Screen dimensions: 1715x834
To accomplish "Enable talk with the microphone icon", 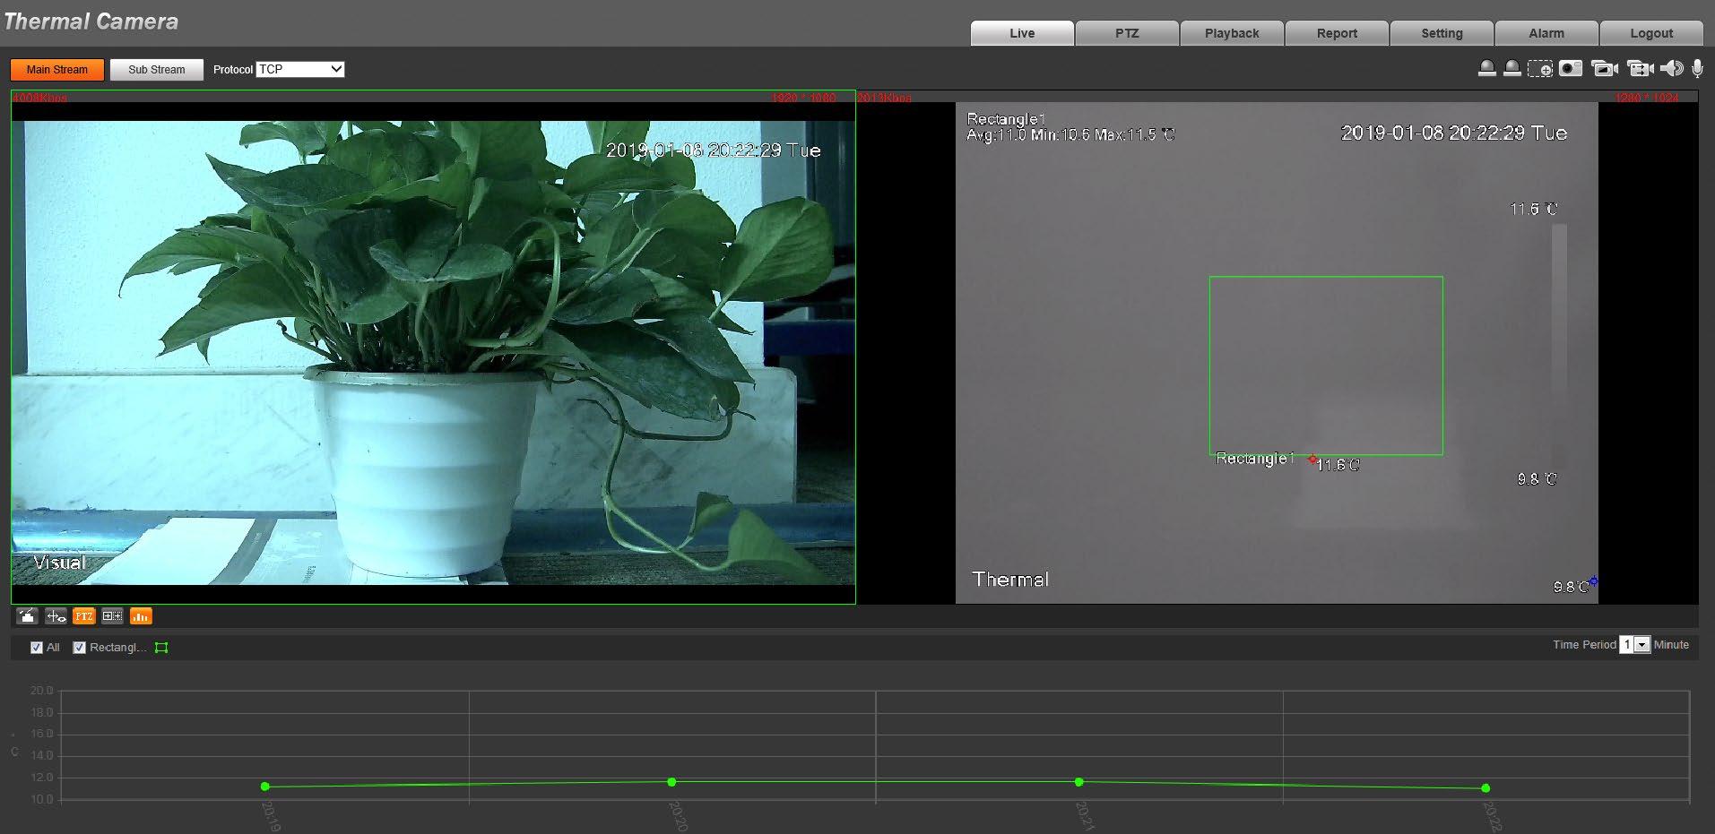I will click(x=1697, y=69).
